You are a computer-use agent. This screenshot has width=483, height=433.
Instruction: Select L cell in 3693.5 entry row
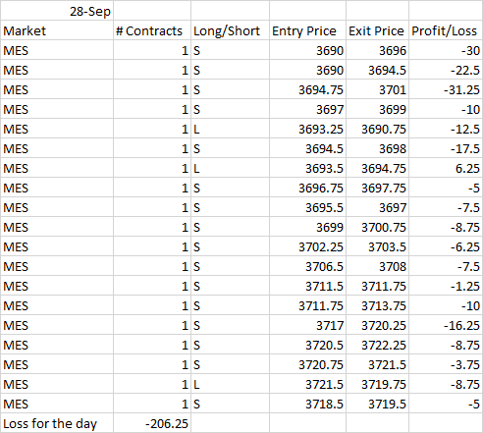pyautogui.click(x=230, y=168)
